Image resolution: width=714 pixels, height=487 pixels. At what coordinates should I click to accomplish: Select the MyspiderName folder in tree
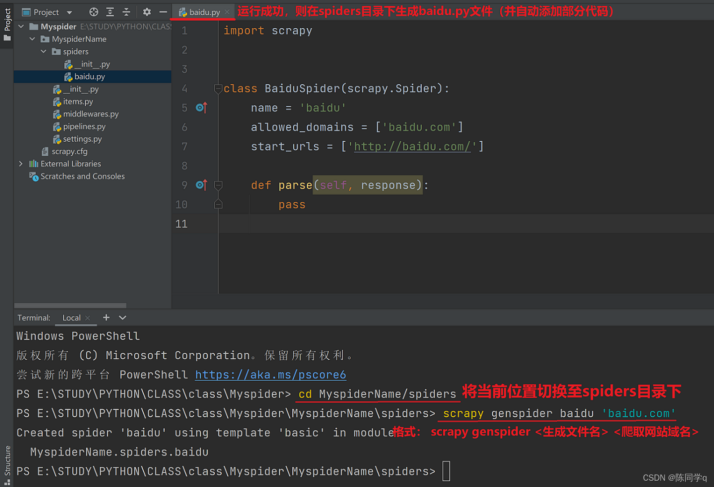[x=79, y=39]
